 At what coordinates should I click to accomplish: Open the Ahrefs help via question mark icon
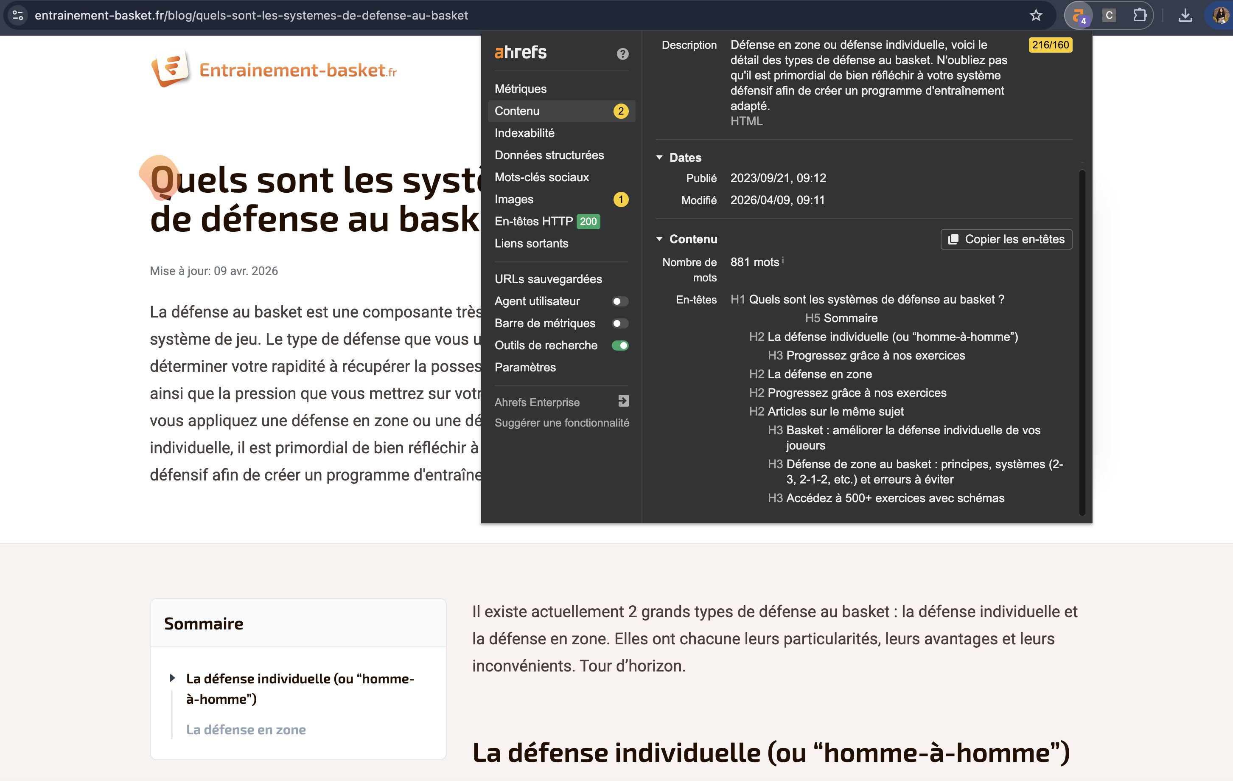(x=622, y=53)
